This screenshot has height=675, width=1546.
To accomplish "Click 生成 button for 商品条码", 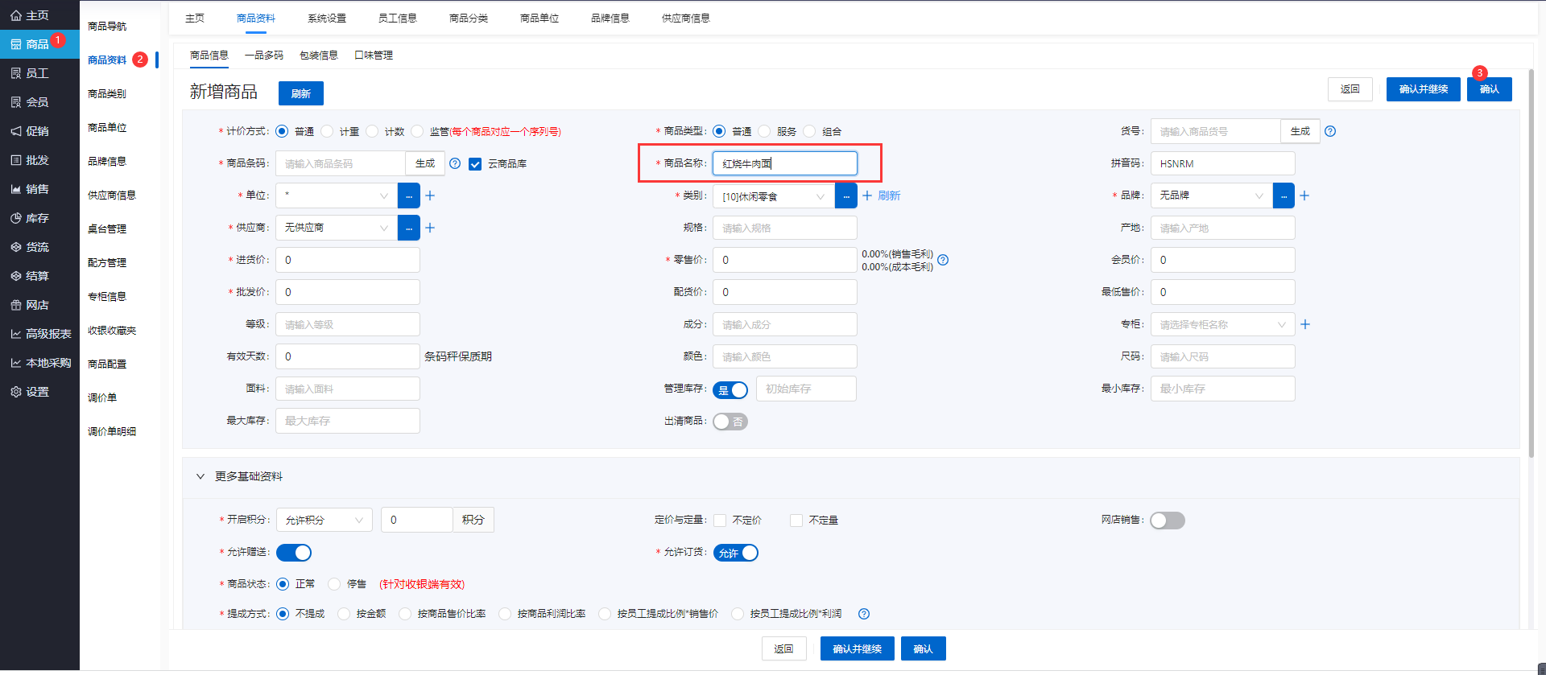I will tap(425, 163).
